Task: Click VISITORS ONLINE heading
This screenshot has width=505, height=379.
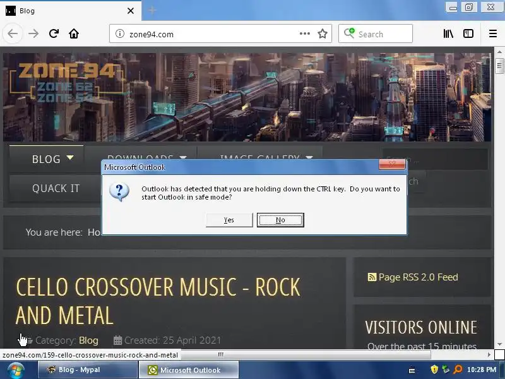Action: pyautogui.click(x=421, y=327)
